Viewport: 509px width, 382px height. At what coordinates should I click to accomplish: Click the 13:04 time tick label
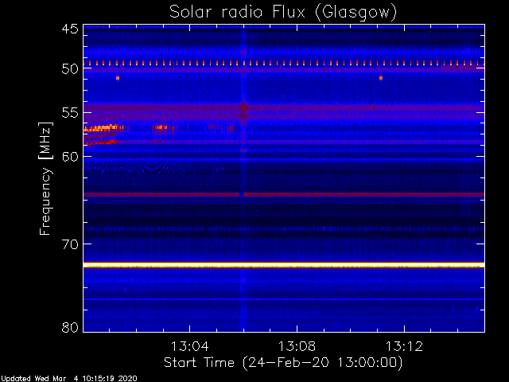(x=189, y=346)
